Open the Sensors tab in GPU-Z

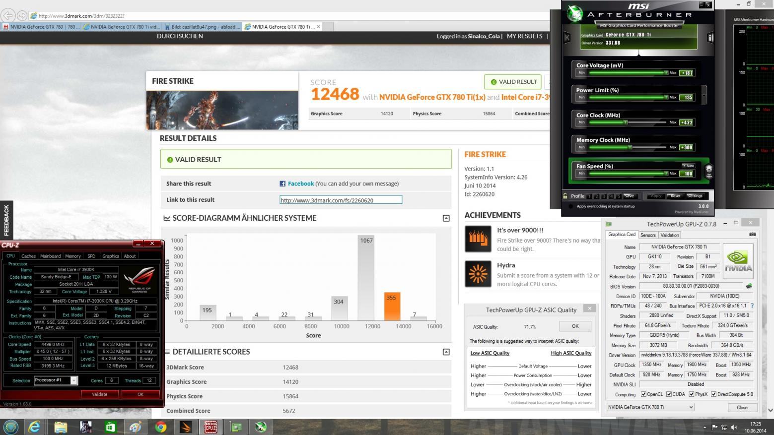(x=648, y=235)
